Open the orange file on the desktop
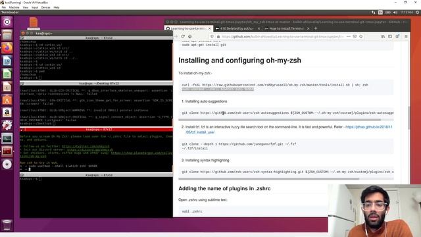421x237 pixels. tap(34, 23)
